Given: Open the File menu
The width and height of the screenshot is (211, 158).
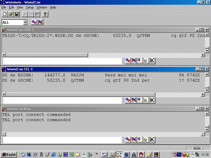Looking at the screenshot, I should pyautogui.click(x=4, y=7).
